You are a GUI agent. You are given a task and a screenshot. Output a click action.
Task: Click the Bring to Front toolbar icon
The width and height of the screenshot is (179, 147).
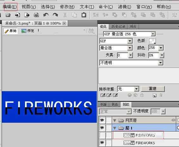coord(134,15)
